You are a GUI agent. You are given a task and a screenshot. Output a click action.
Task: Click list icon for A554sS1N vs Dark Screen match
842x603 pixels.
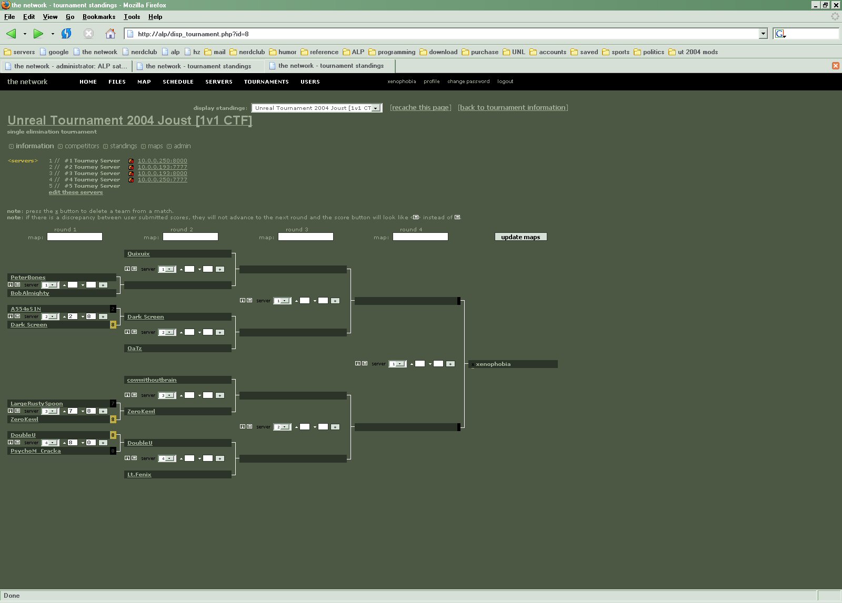[x=17, y=316]
